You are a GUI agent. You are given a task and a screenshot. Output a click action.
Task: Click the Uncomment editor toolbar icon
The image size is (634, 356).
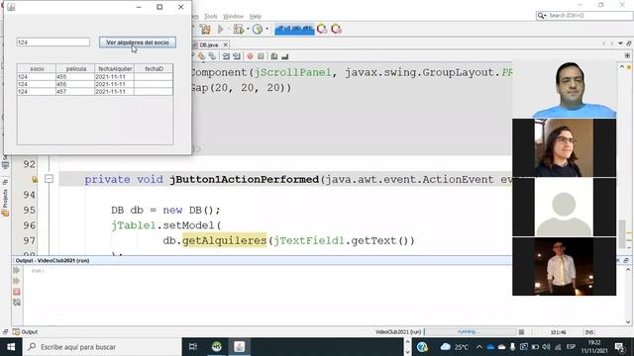285,56
